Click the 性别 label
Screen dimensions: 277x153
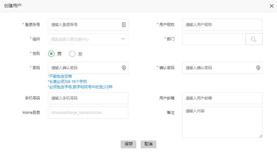[36, 53]
